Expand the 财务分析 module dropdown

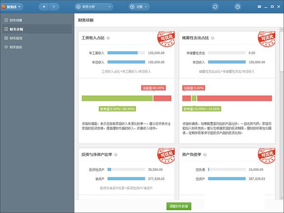point(94,7)
